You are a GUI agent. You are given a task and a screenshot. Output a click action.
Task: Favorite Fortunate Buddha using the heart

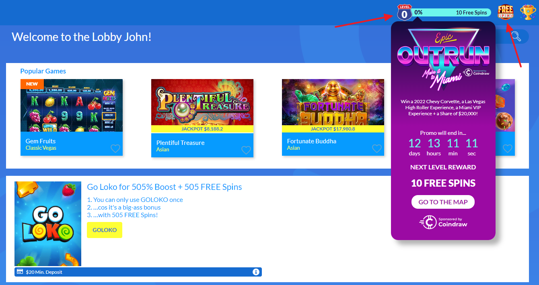(377, 149)
